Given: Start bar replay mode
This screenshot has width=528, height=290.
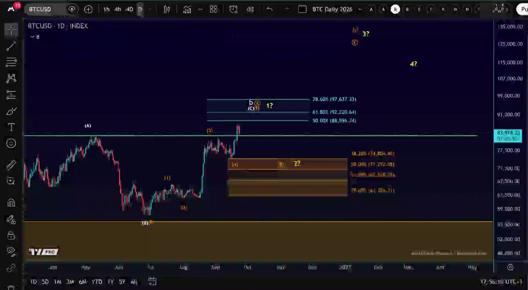Looking at the screenshot, I should tap(250, 9).
